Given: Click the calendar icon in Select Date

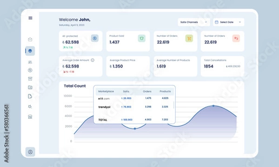Looking at the screenshot, I should pos(217,22).
